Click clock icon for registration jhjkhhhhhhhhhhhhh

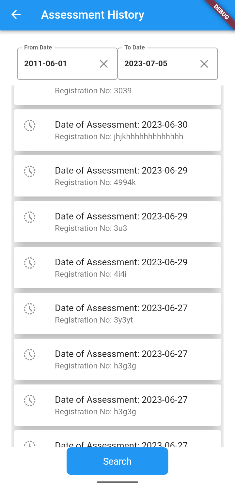click(x=30, y=125)
